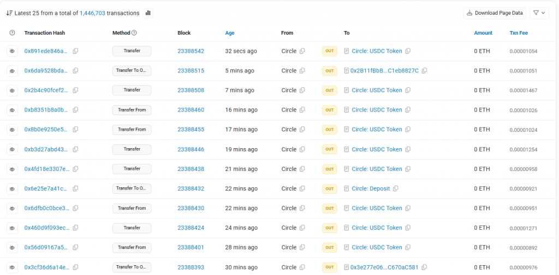The image size is (559, 275).
Task: Copy transaction hash 0x460d9f093ec
Action: click(75, 228)
